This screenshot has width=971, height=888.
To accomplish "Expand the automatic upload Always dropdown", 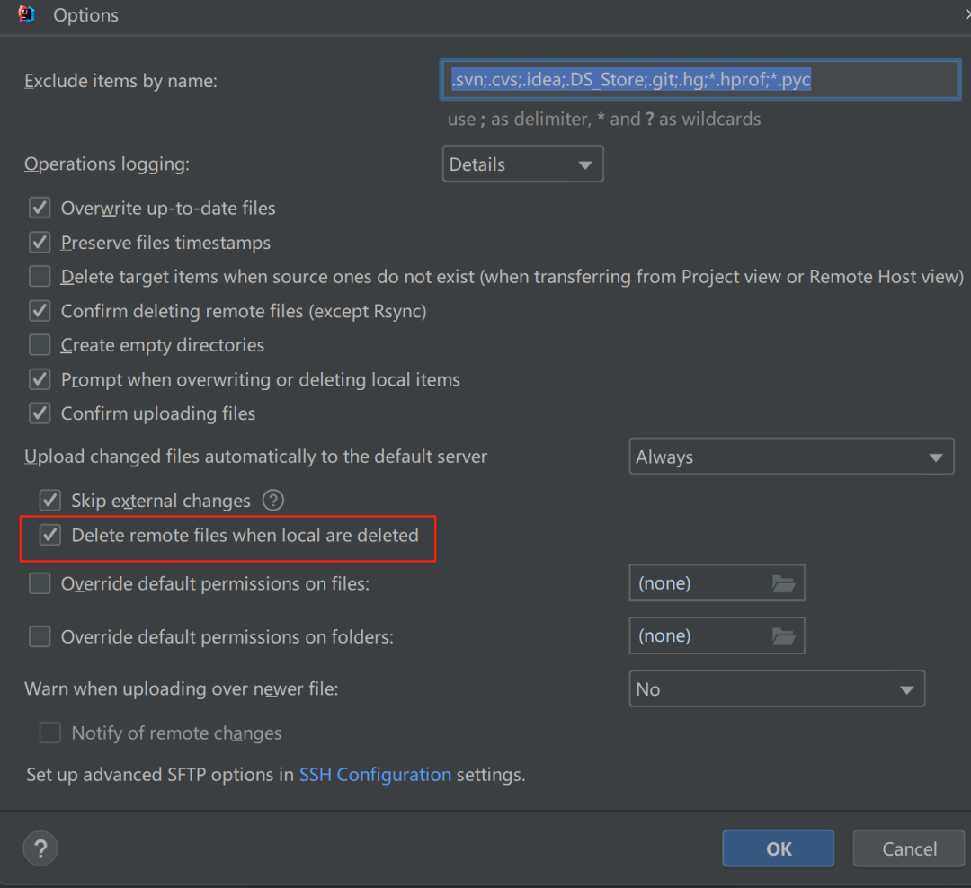I will pos(790,457).
